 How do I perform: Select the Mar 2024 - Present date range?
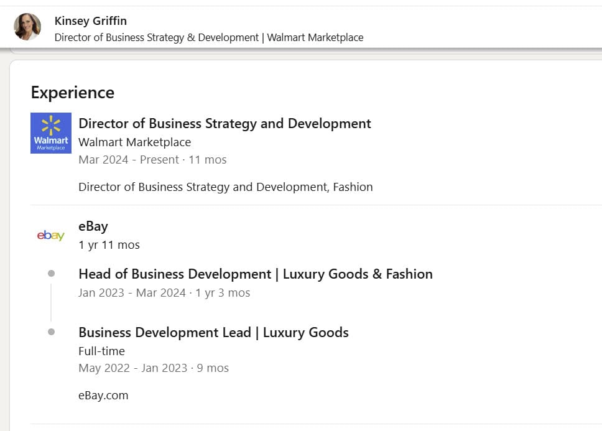tap(152, 160)
